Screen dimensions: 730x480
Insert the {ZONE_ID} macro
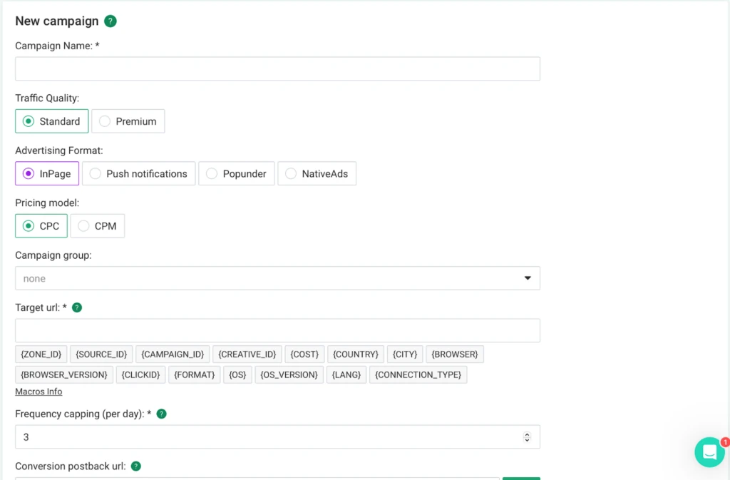[41, 354]
